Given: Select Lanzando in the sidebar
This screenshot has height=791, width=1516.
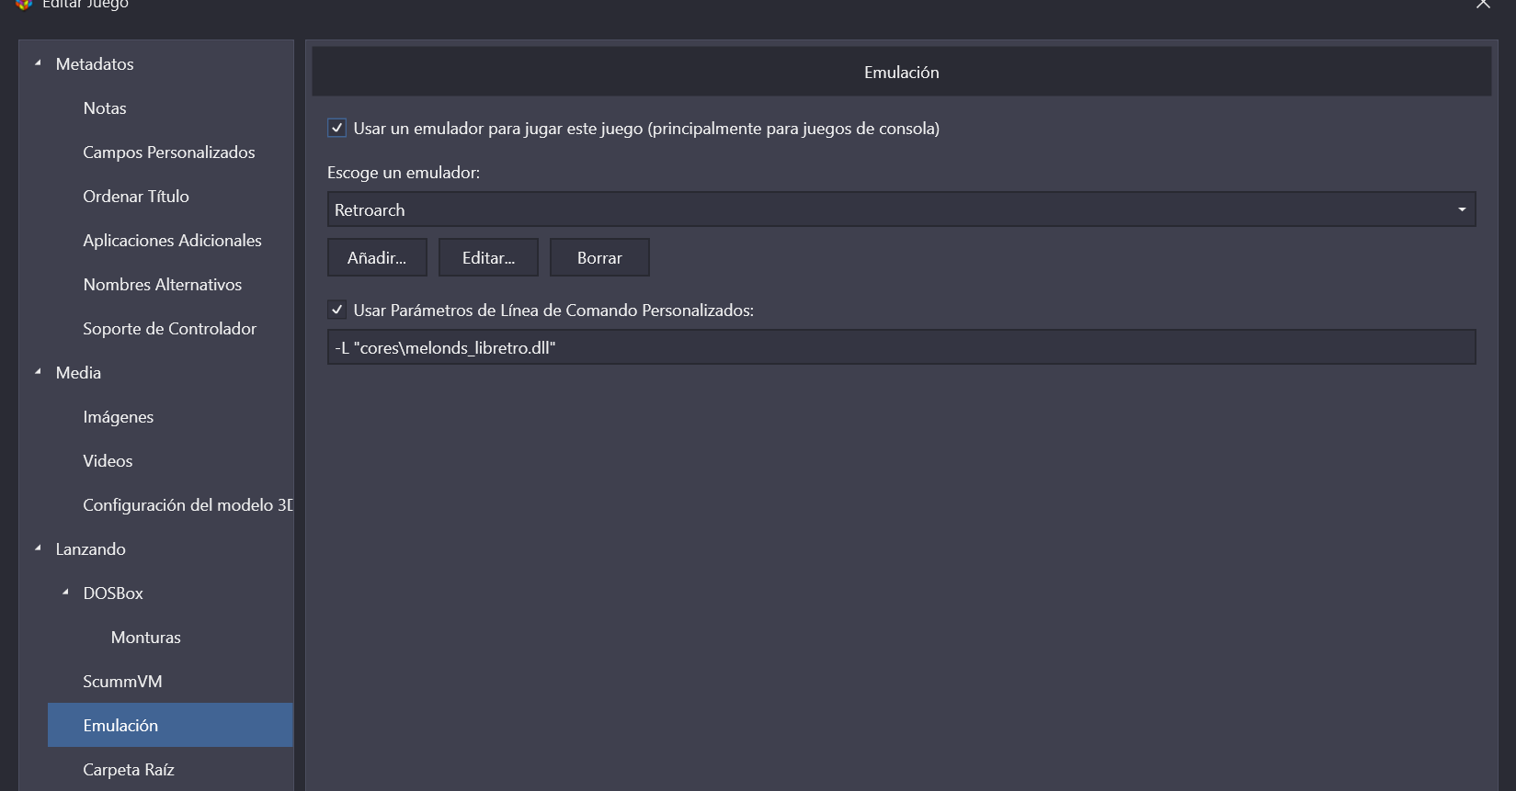Looking at the screenshot, I should [90, 549].
